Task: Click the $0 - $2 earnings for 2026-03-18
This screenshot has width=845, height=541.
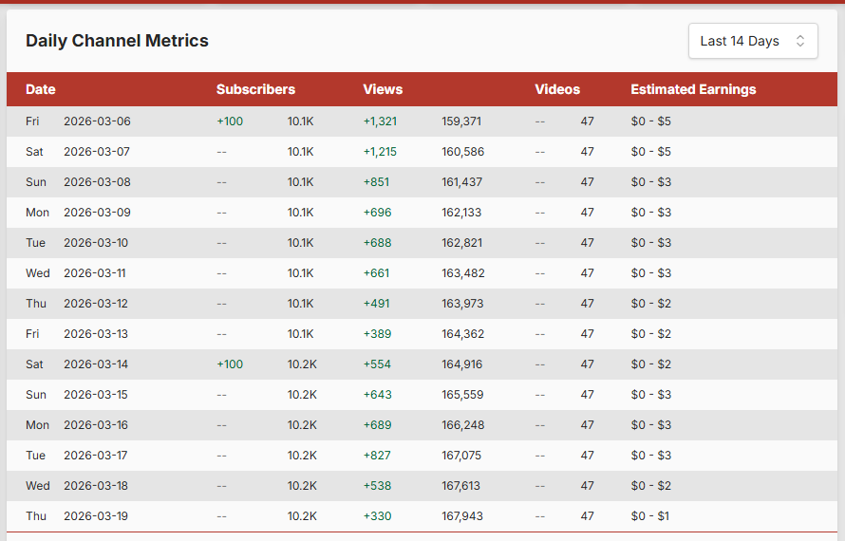Action: pos(651,486)
